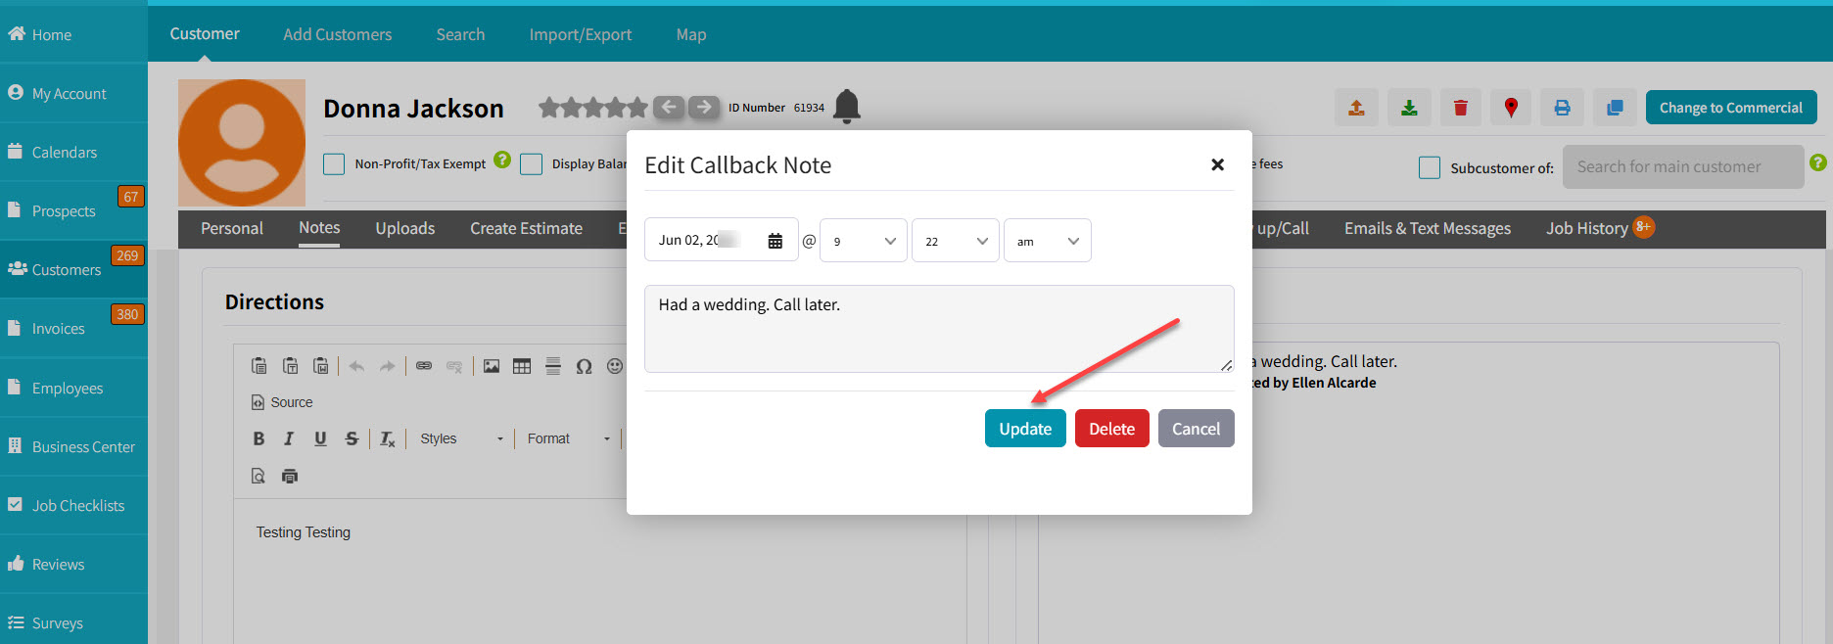Open Prospects in sidebar

tap(63, 211)
